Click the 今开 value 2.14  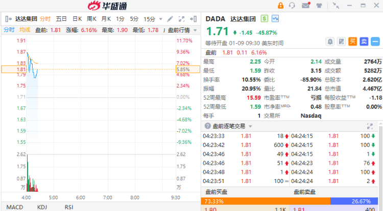[x=316, y=62]
